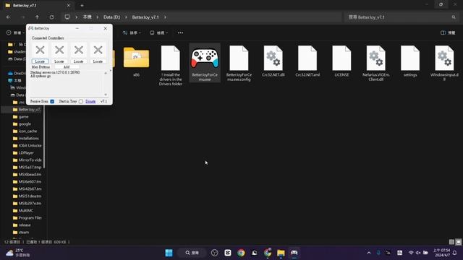This screenshot has width=463, height=260.
Task: Click the Map Buttons button
Action: point(41,67)
